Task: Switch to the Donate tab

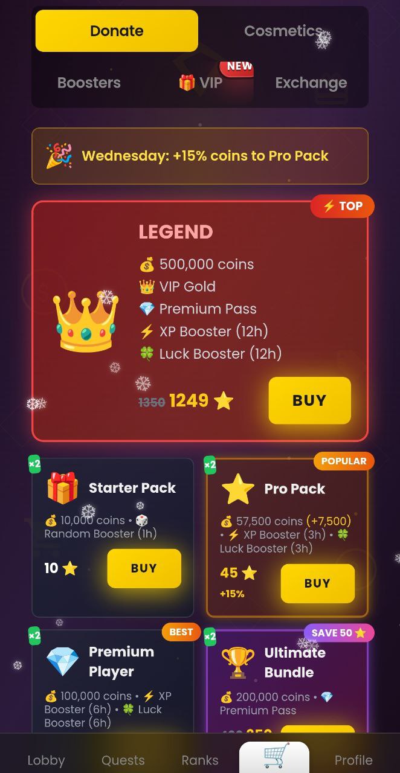Action: pos(117,31)
